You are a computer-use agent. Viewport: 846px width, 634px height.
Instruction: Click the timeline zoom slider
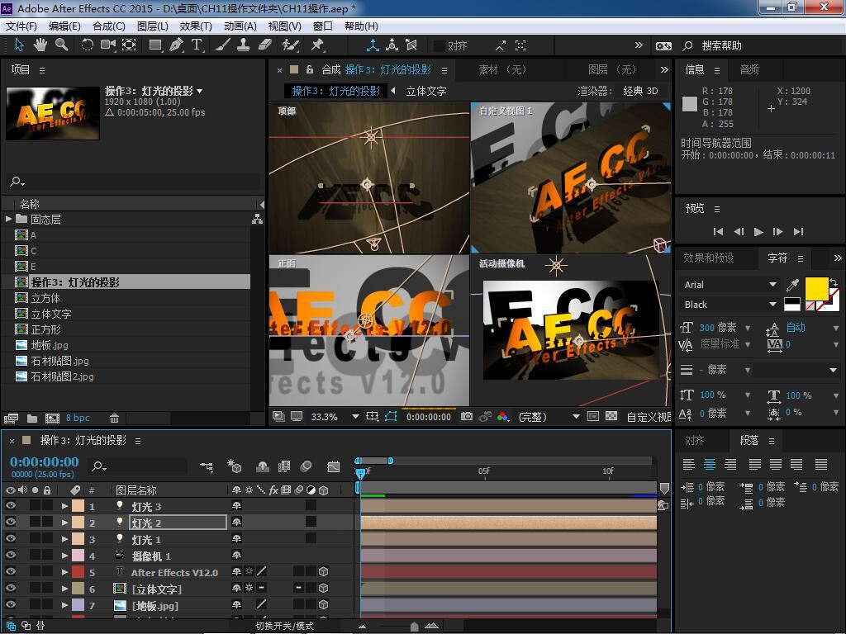[415, 626]
